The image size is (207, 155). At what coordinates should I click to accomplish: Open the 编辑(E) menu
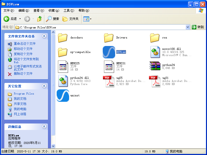(x=24, y=11)
